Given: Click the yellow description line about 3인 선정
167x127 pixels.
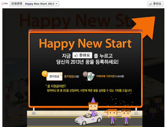Looking at the screenshot, I should click(89, 91).
